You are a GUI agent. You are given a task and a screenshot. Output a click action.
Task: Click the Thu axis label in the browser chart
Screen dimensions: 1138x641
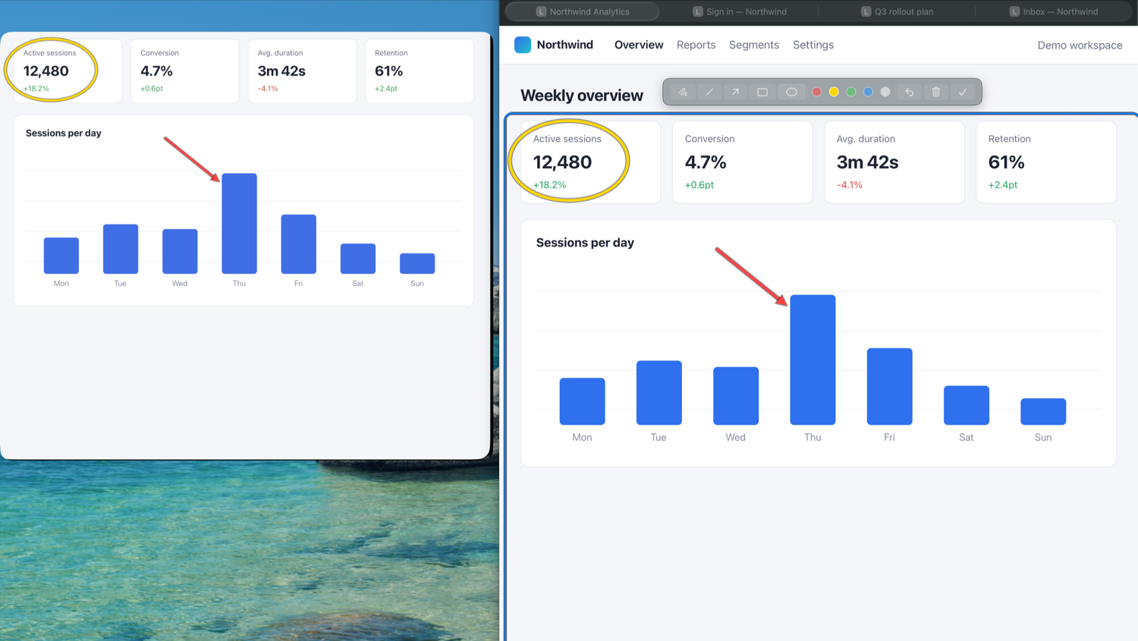coord(813,438)
